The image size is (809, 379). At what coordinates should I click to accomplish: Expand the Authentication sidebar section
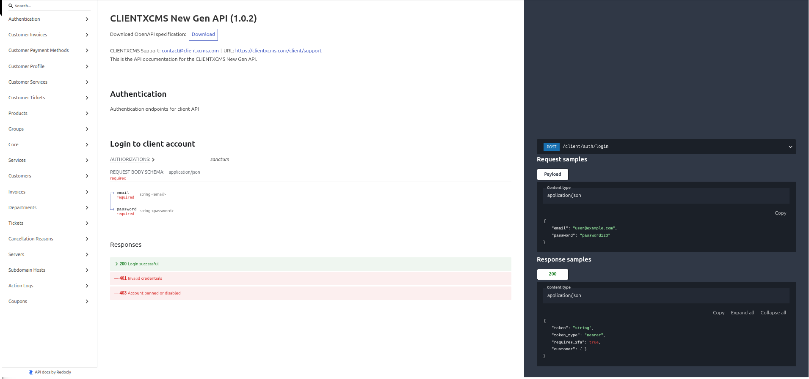pos(49,19)
